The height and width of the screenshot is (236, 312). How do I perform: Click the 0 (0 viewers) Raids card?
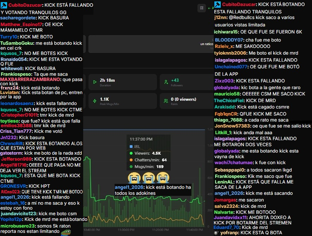click(186, 101)
